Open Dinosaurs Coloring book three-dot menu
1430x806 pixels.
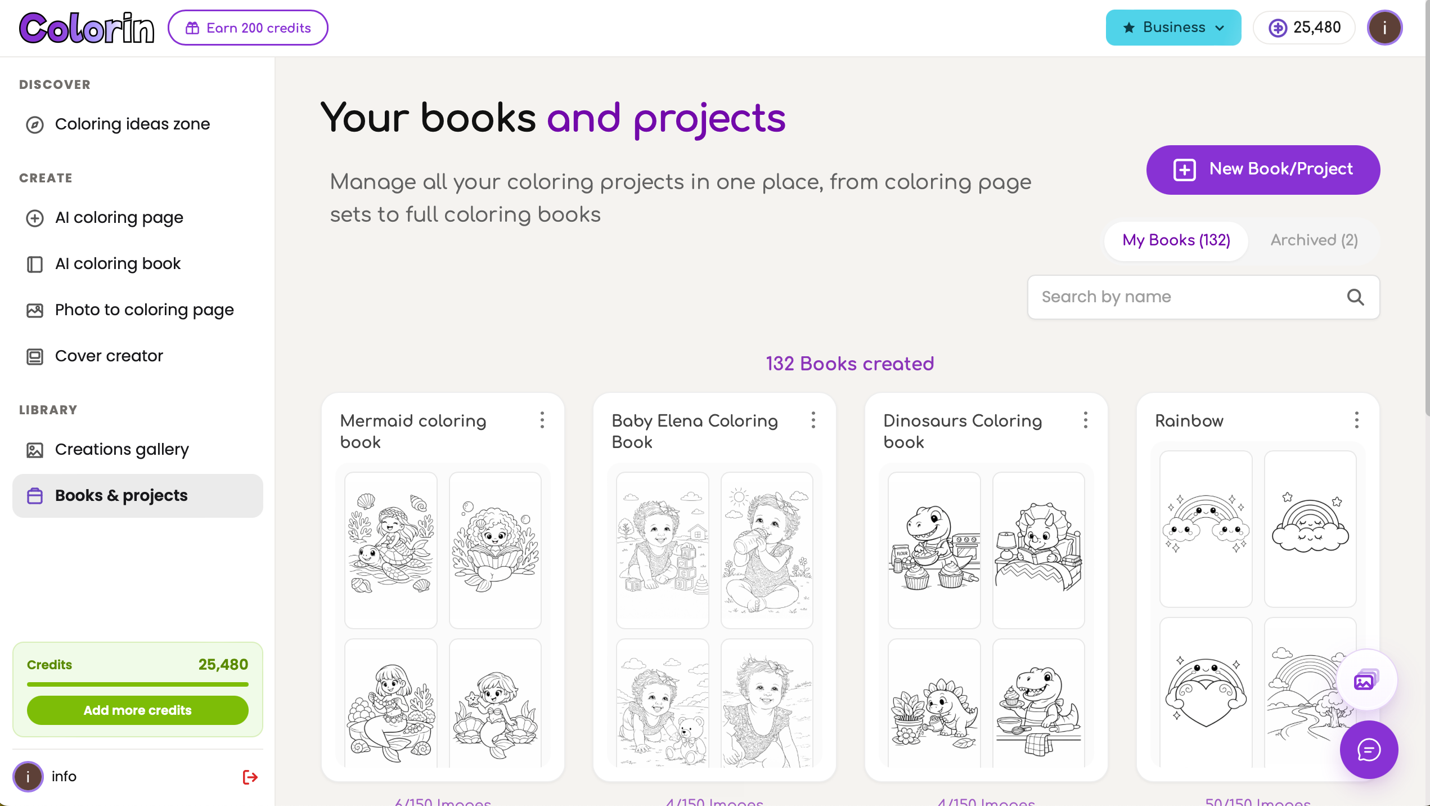pyautogui.click(x=1086, y=420)
